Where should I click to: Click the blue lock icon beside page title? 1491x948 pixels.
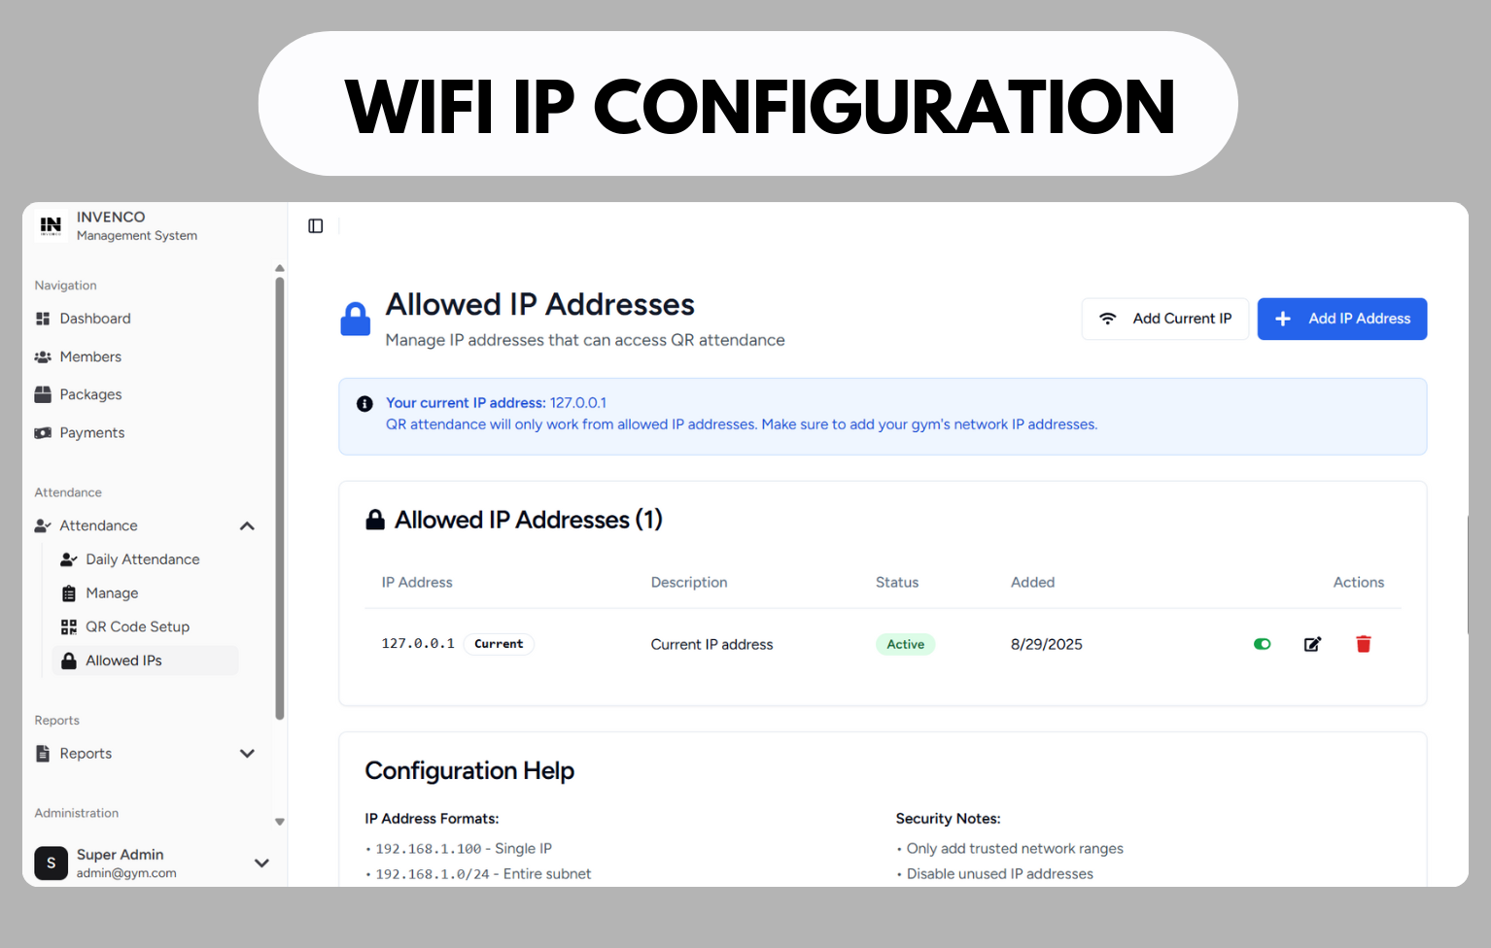(x=356, y=320)
